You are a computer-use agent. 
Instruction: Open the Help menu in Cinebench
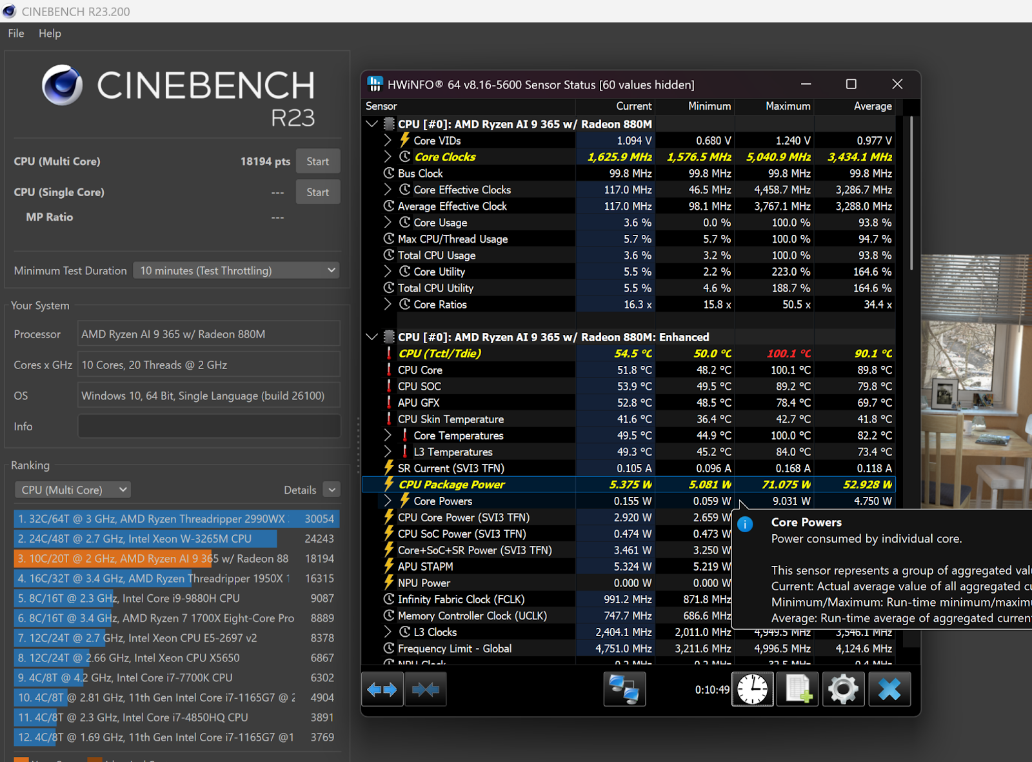click(x=50, y=34)
